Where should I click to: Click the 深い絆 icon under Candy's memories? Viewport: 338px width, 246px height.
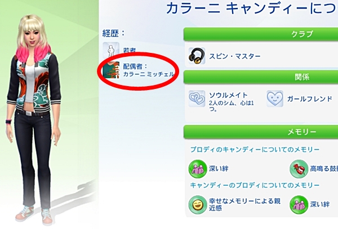tap(299, 205)
